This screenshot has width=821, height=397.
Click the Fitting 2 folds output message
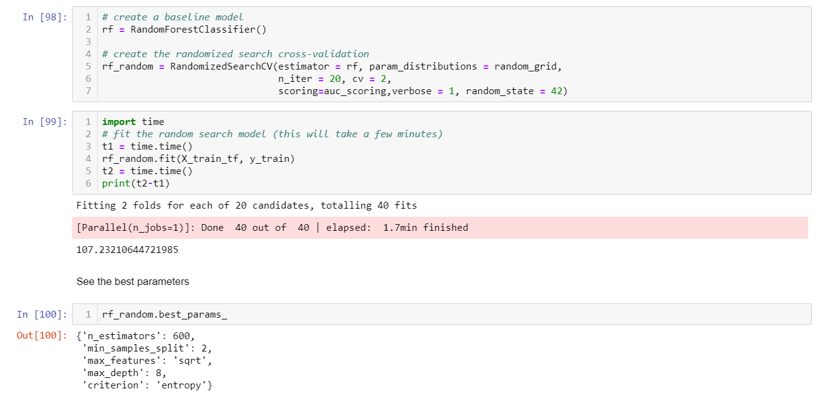pos(246,205)
